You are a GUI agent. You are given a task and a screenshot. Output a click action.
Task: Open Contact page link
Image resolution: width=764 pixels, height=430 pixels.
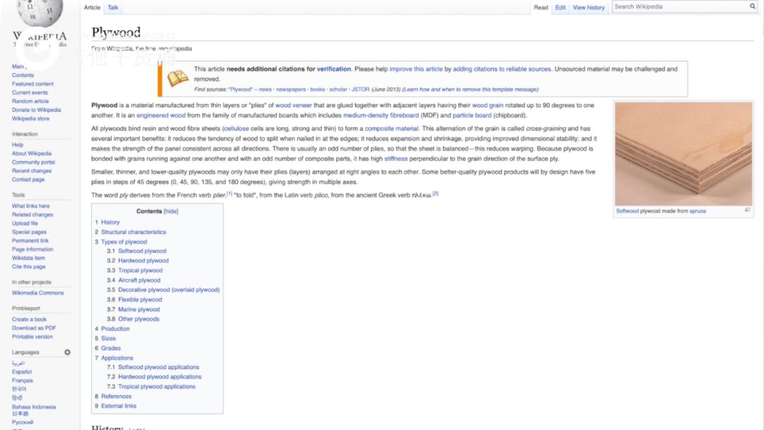(x=28, y=180)
